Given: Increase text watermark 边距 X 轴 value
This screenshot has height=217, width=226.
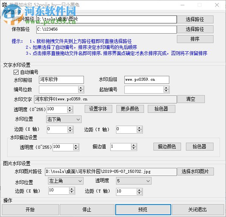Looking at the screenshot, I should pos(70,128).
